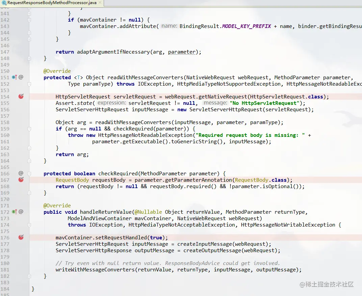
Task: Click adaptArgumentIfNecessary call on line 147
Action: [x=113, y=52]
